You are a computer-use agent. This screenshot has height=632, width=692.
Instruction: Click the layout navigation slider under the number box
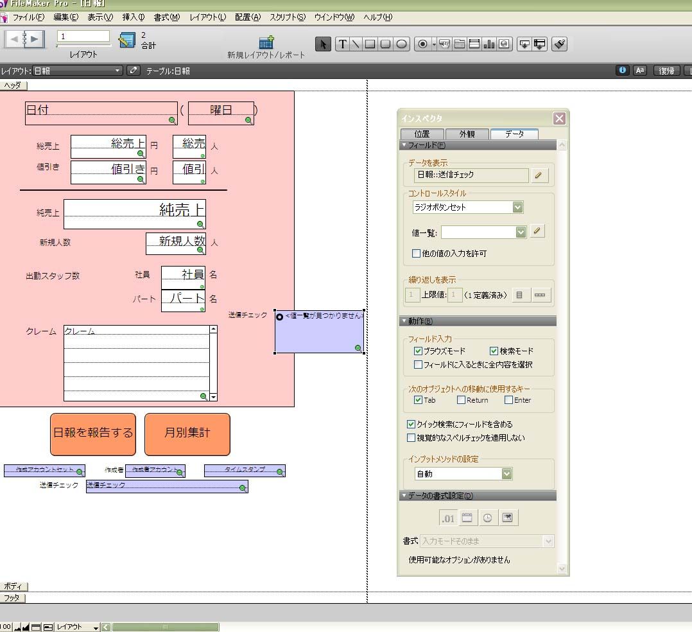(83, 46)
